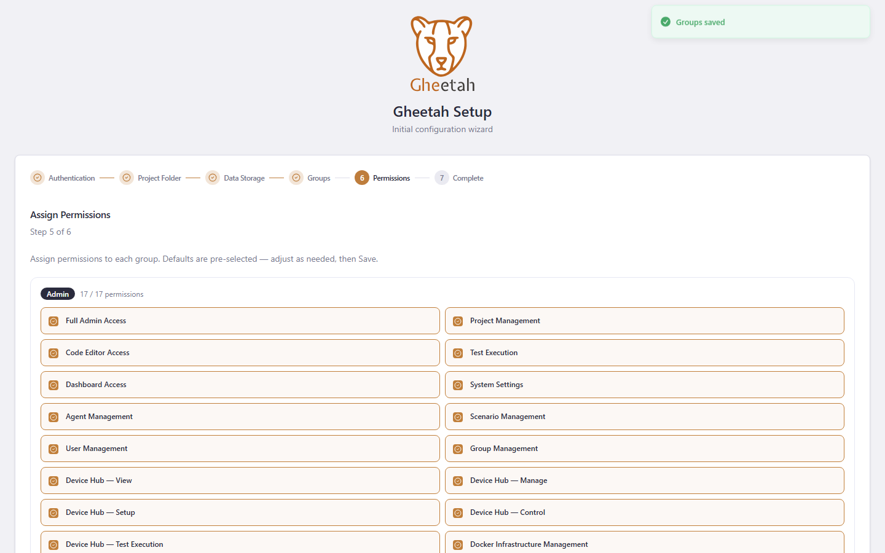Click the Project Folder step completed icon

click(x=127, y=178)
